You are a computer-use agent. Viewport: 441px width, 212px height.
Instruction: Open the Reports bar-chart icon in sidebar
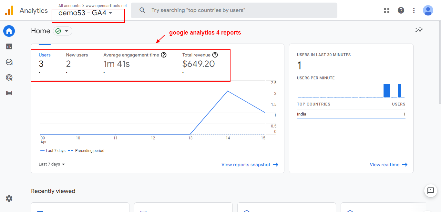[x=9, y=46]
